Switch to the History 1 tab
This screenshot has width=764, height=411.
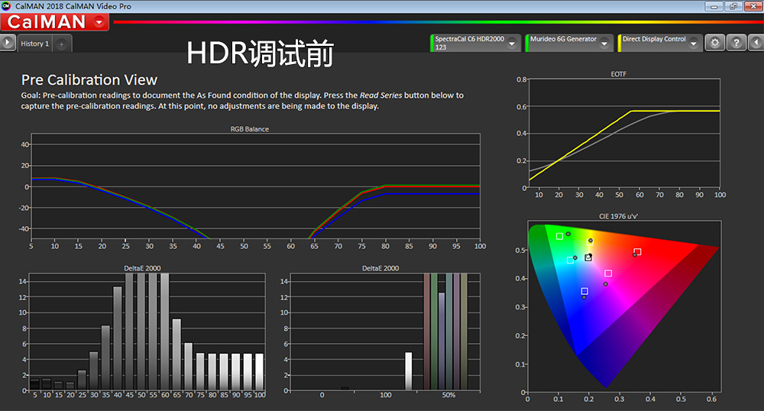point(34,44)
